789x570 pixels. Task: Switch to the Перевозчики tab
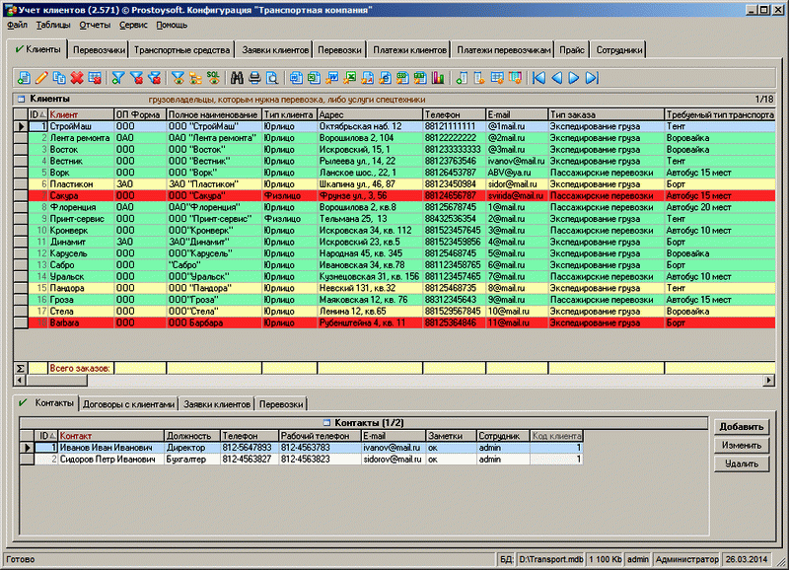[x=98, y=49]
